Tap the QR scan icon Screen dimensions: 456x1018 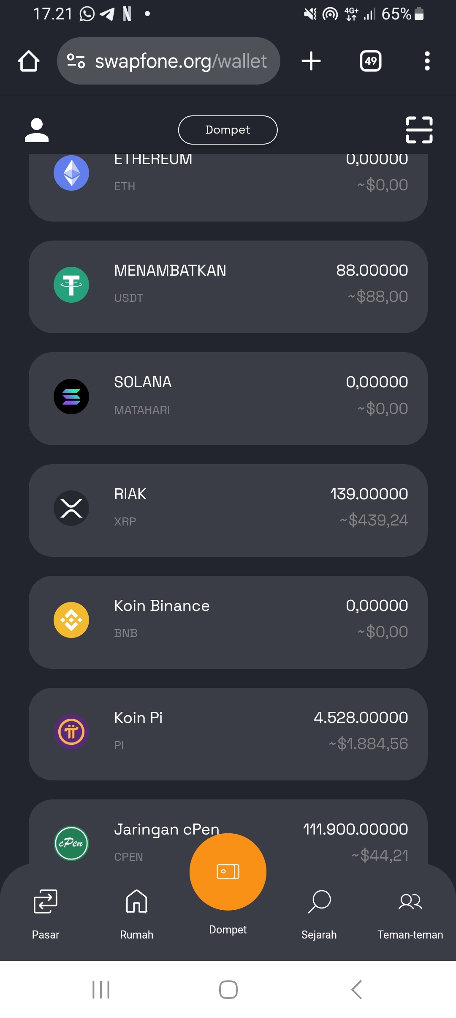pos(419,130)
